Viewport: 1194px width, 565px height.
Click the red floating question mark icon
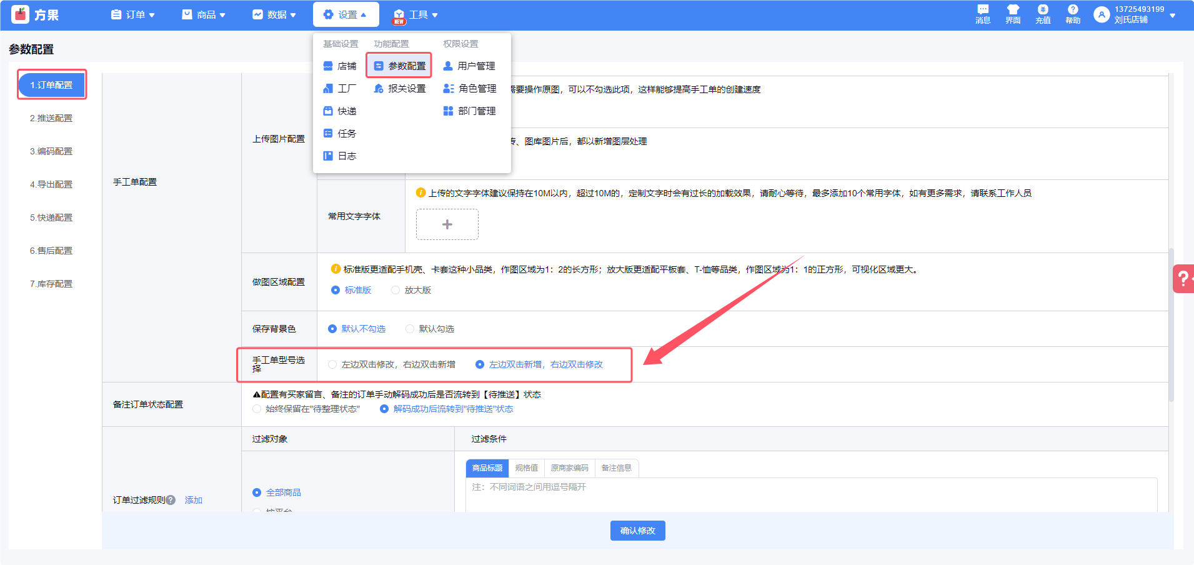click(x=1183, y=279)
